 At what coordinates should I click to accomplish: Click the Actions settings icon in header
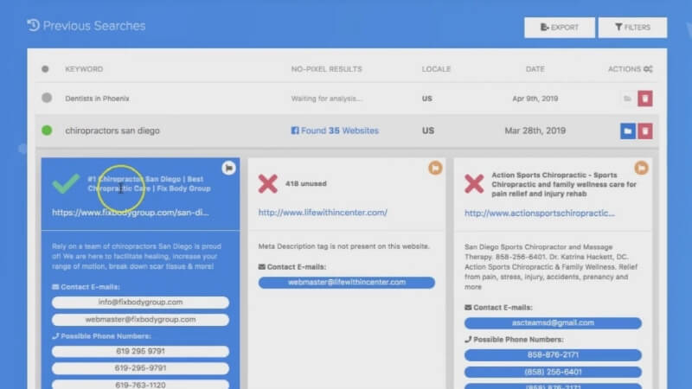[x=648, y=69]
